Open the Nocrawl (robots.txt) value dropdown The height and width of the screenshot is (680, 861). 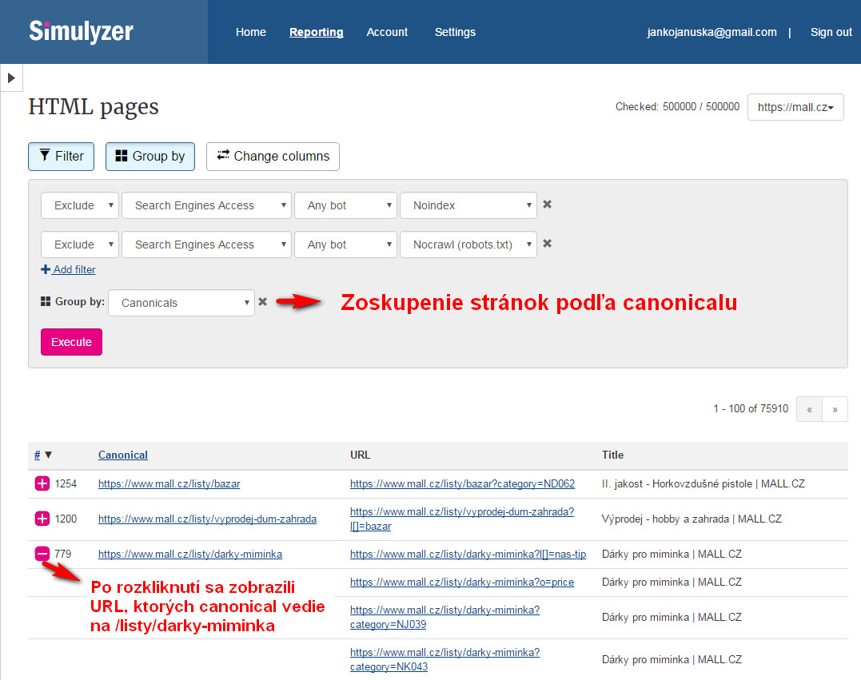click(468, 245)
